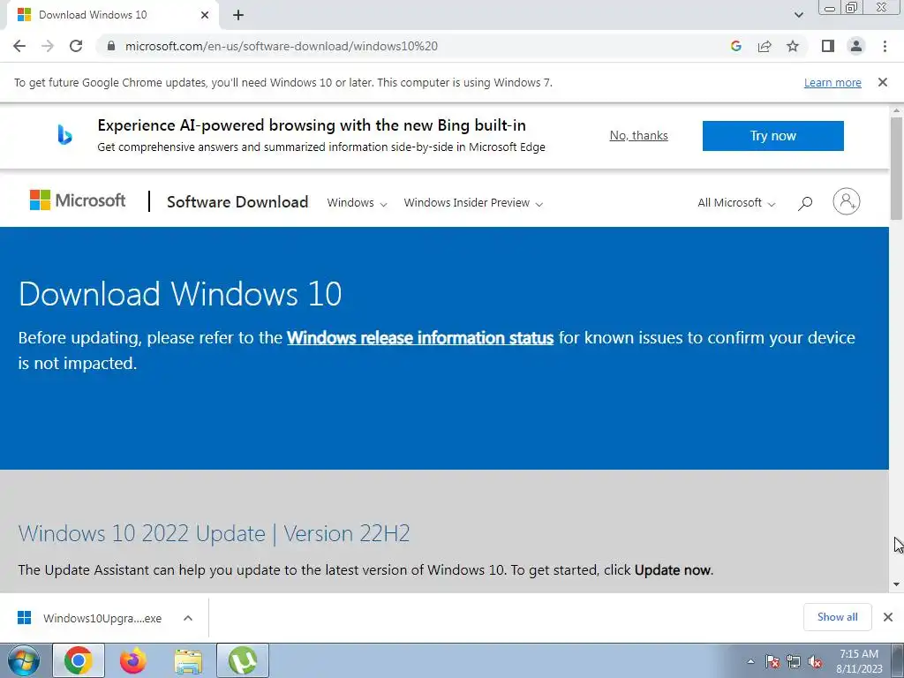
Task: Expand the Windows menu
Action: point(357,203)
